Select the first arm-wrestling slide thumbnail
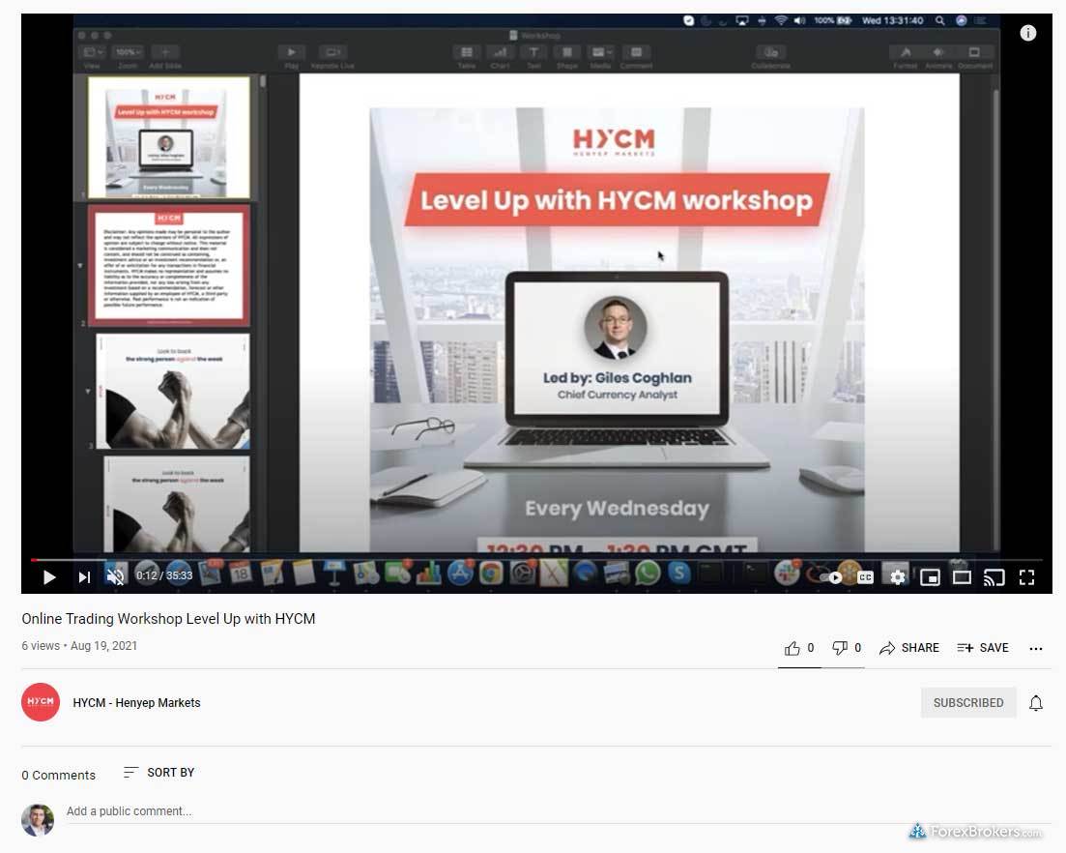This screenshot has width=1066, height=853. tap(173, 391)
